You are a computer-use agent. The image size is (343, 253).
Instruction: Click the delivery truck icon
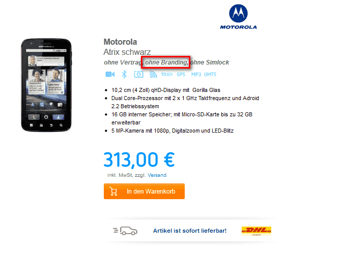pyautogui.click(x=125, y=231)
